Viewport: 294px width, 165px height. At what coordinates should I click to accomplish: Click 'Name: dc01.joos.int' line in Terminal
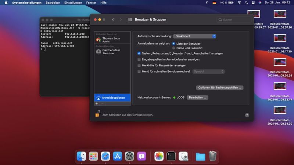point(57,43)
